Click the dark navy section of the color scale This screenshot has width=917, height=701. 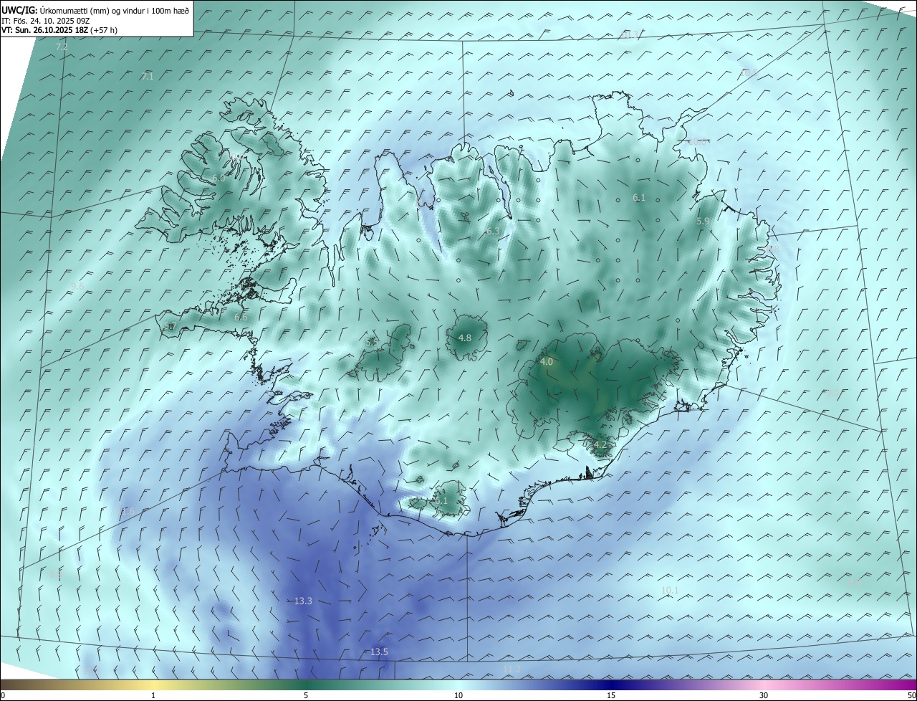[x=611, y=685]
